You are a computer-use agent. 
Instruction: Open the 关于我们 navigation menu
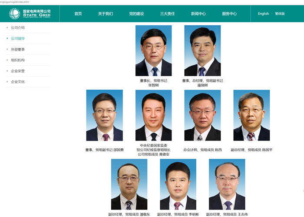[106, 13]
